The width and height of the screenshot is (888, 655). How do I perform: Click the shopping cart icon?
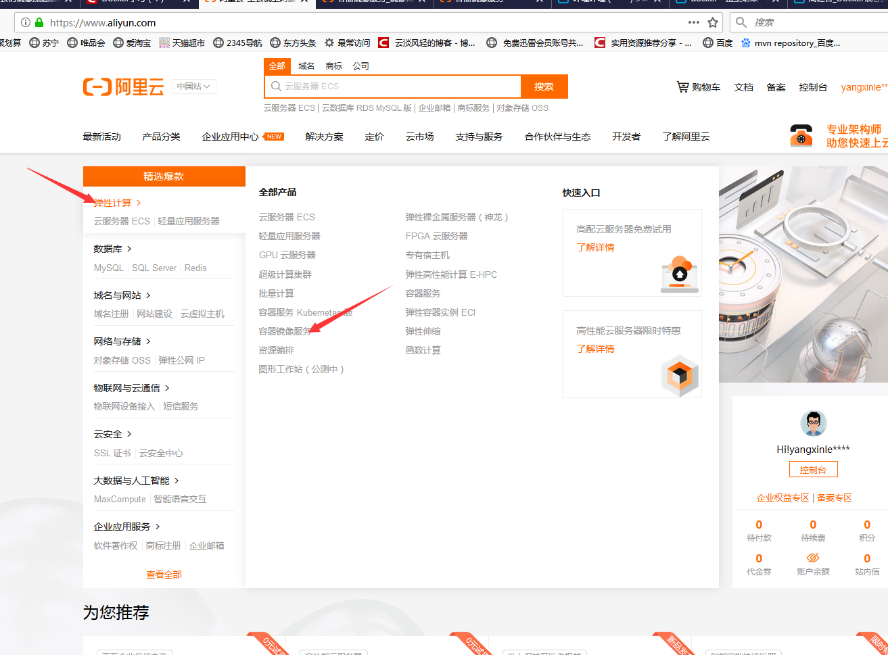682,87
